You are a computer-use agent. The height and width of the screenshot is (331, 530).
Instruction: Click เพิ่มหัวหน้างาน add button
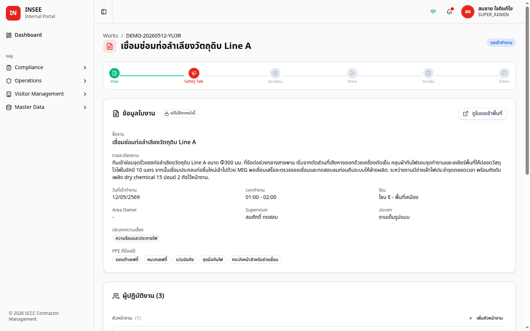click(486, 318)
